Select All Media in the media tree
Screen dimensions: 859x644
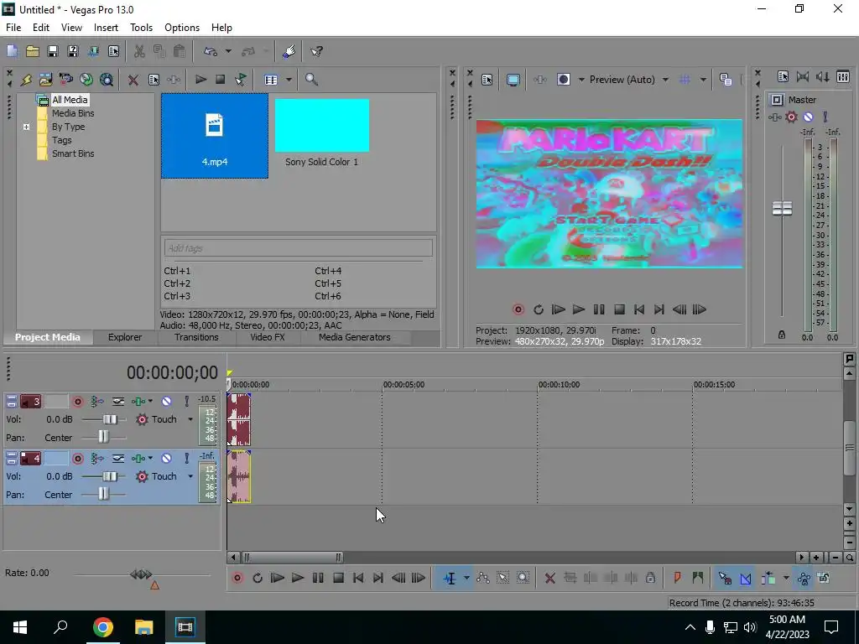[70, 100]
